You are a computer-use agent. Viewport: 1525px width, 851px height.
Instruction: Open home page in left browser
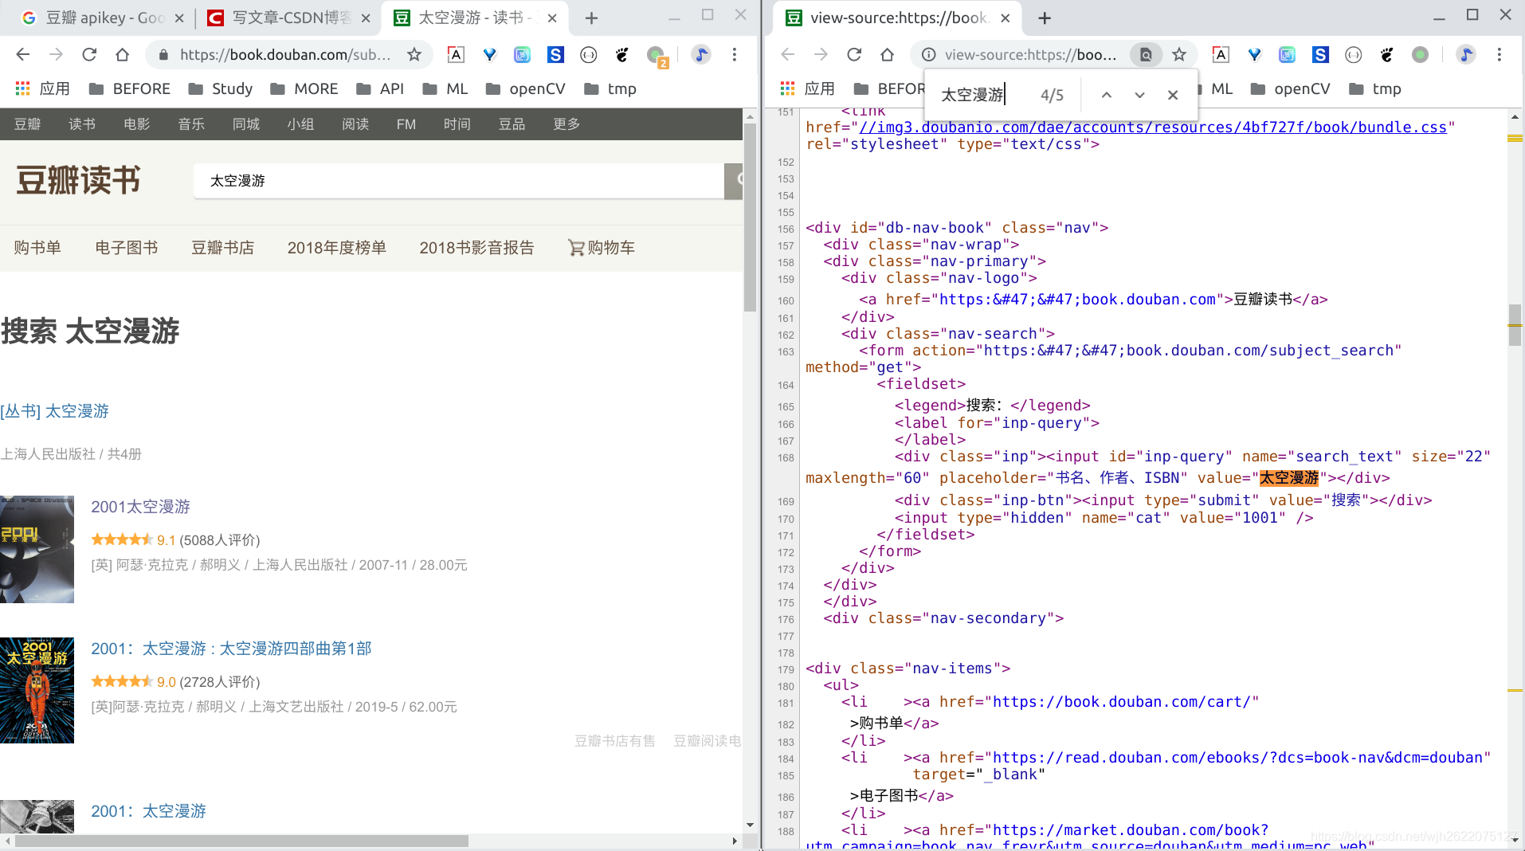click(122, 54)
